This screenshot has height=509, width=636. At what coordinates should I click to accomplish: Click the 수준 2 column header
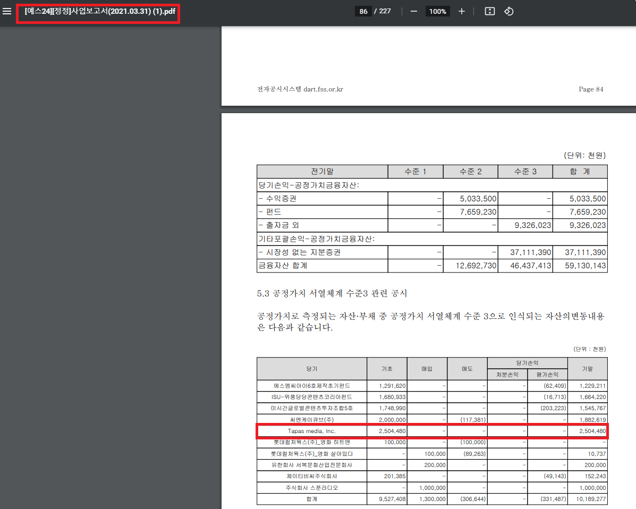point(470,172)
